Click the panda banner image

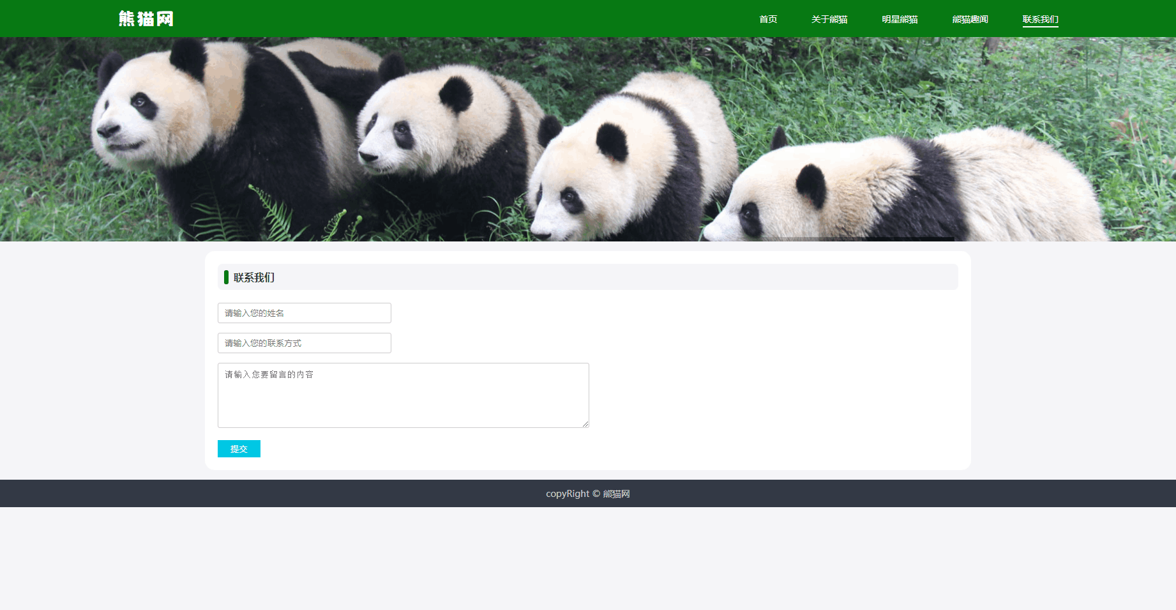click(588, 139)
